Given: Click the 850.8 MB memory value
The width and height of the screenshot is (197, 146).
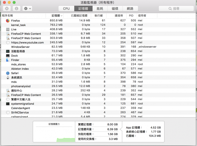Looking at the screenshot, I should pos(56,21).
